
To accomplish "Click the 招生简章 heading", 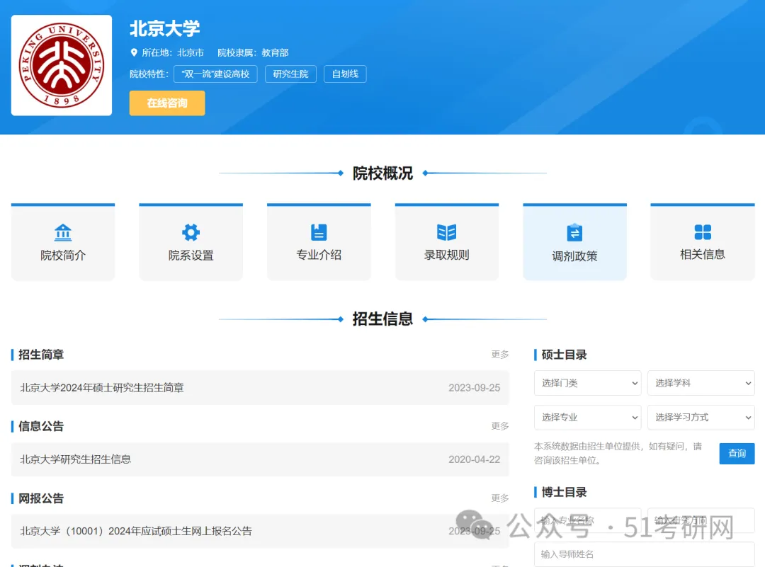I will click(41, 355).
